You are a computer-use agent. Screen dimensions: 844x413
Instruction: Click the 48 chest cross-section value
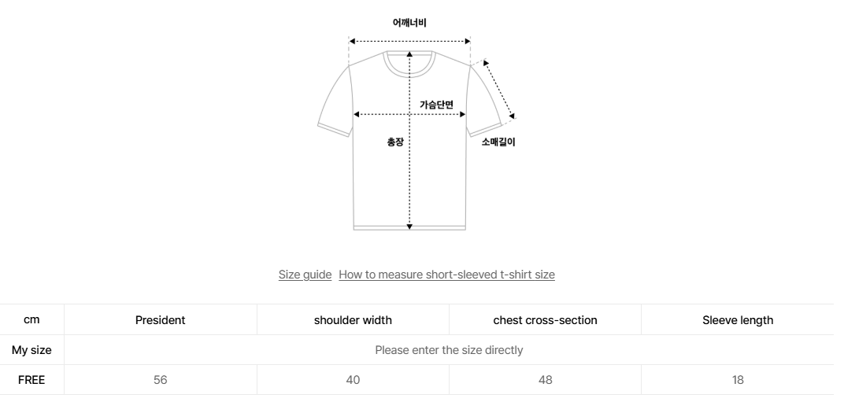[x=545, y=380]
